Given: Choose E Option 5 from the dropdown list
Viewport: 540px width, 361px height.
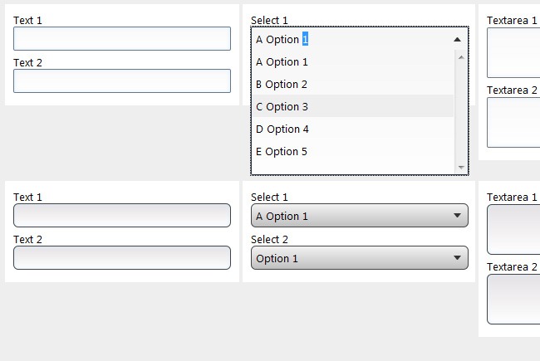Looking at the screenshot, I should coord(352,151).
